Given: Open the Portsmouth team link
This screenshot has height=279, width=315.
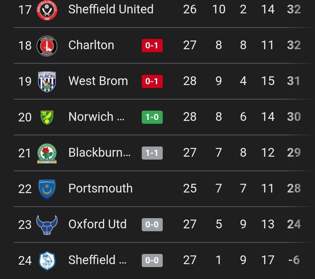Looking at the screenshot, I should click(x=100, y=188).
